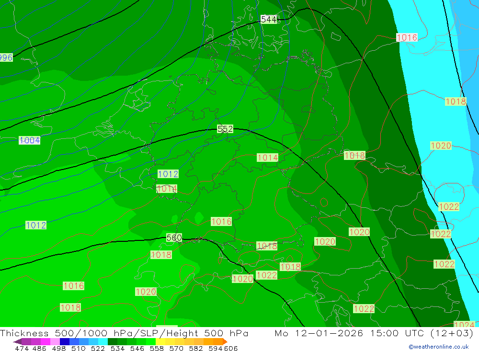Open the weatheronline.co.uk copyright link

pos(439,347)
